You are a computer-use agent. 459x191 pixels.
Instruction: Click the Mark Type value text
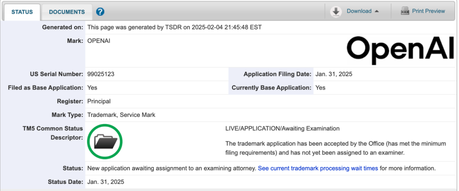pos(121,115)
